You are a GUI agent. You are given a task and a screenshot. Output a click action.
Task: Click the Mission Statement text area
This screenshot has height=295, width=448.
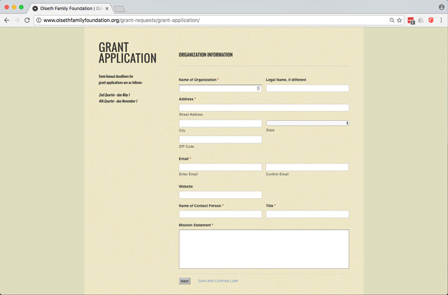pyautogui.click(x=264, y=249)
